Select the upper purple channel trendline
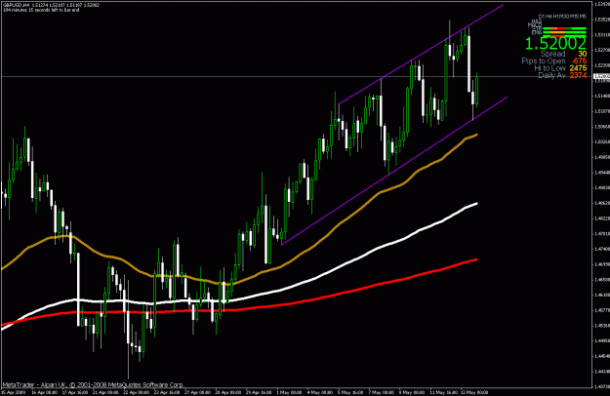This screenshot has height=396, width=610. (x=421, y=55)
